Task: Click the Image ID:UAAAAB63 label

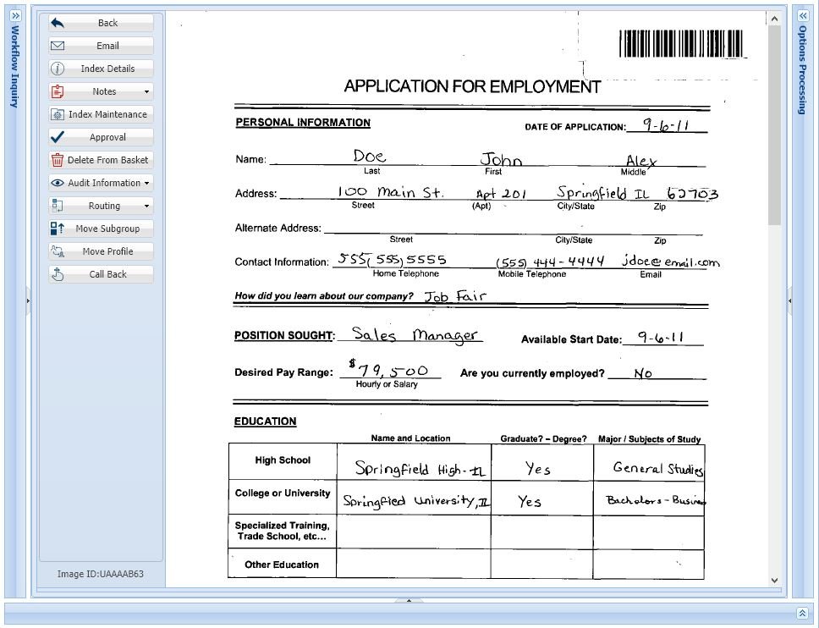Action: click(100, 574)
